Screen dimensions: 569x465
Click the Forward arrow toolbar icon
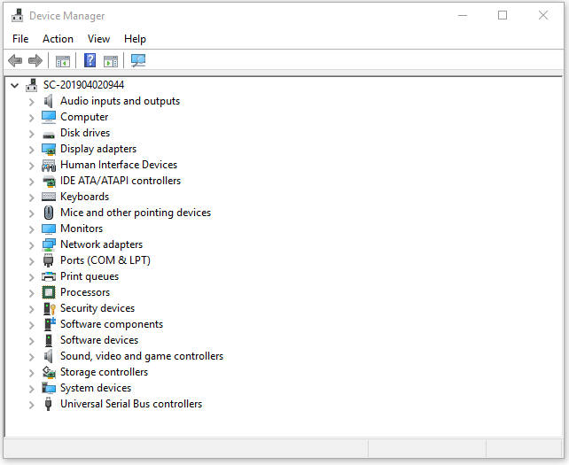pos(35,60)
